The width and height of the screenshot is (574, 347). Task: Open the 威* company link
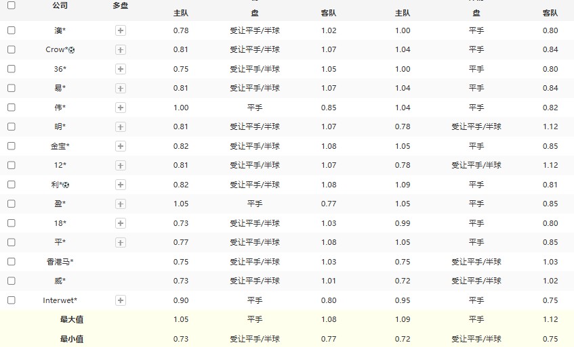click(x=60, y=281)
